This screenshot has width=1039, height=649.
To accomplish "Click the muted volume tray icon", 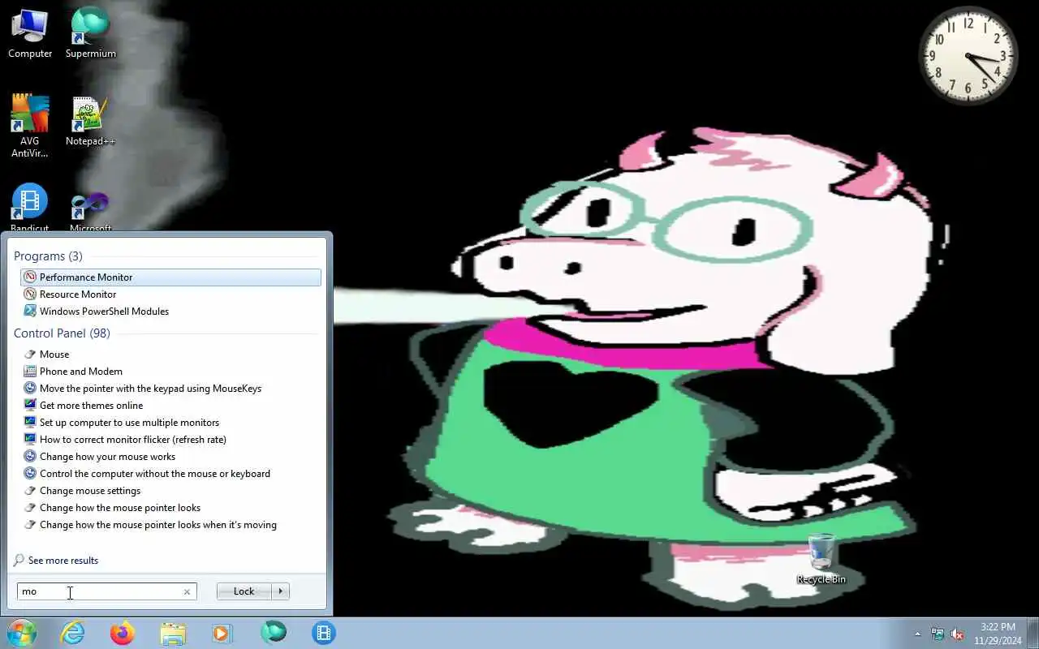I will 957,634.
